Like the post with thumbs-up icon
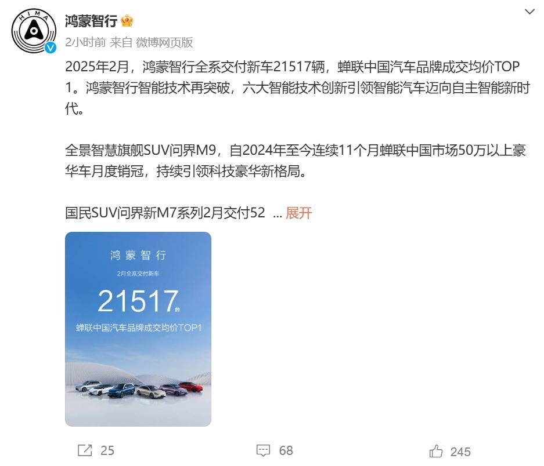 tap(436, 451)
